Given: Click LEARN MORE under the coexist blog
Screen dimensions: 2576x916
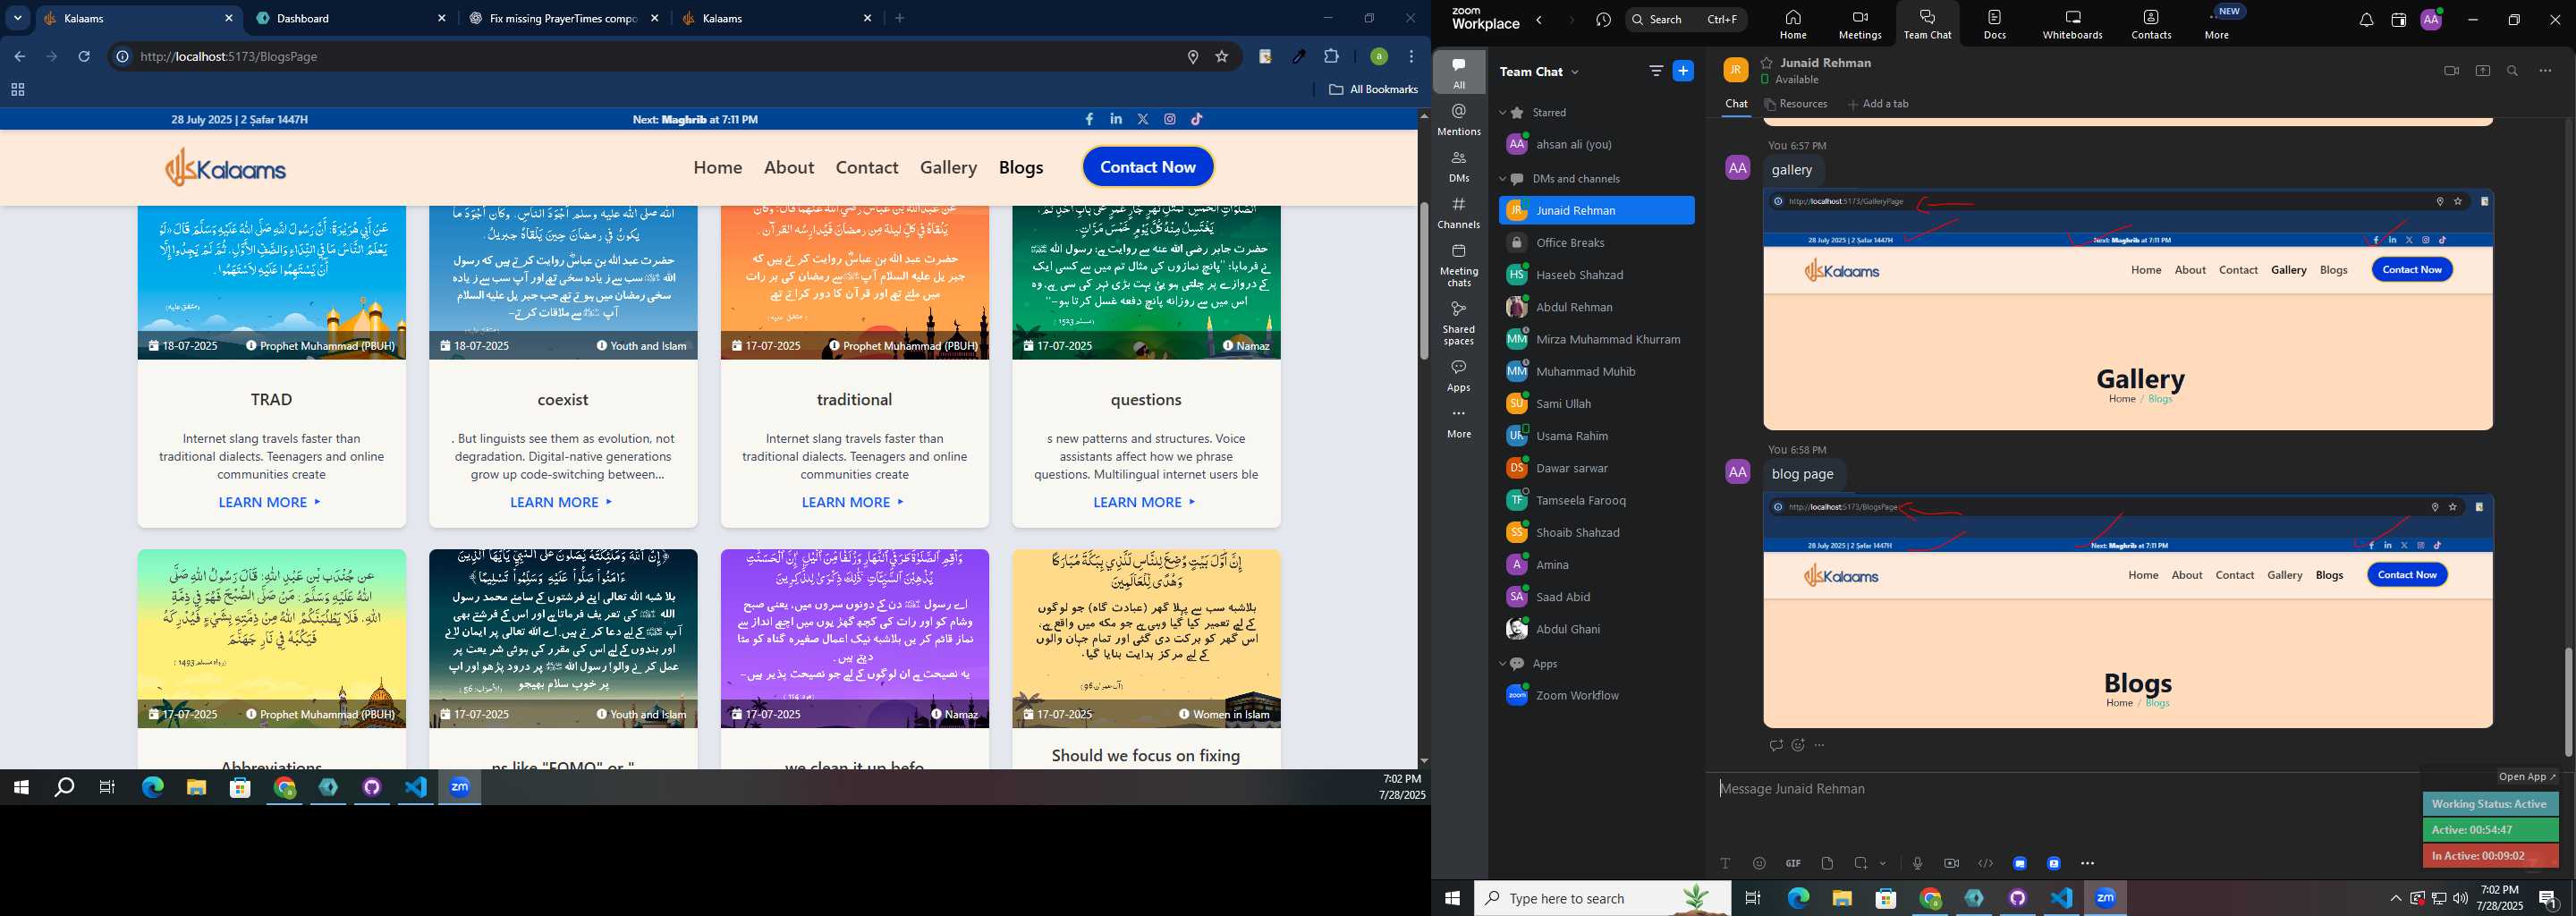Looking at the screenshot, I should click(562, 502).
